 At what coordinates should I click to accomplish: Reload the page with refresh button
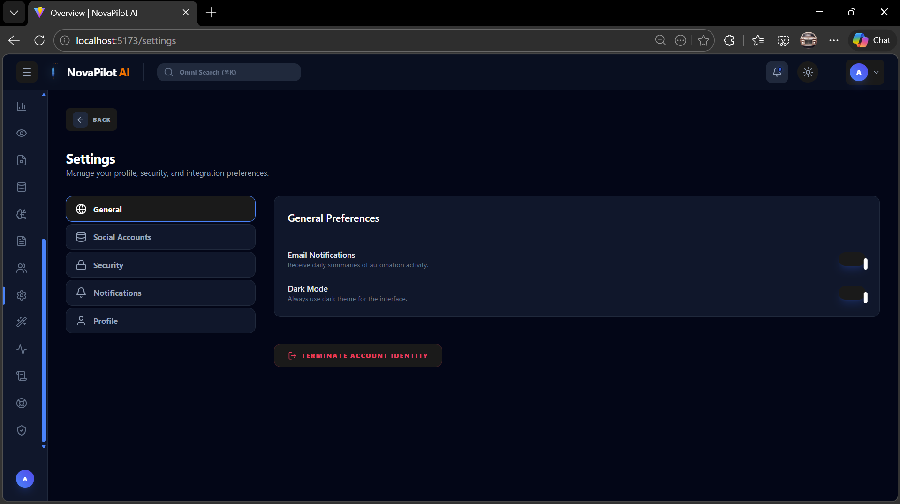point(39,40)
